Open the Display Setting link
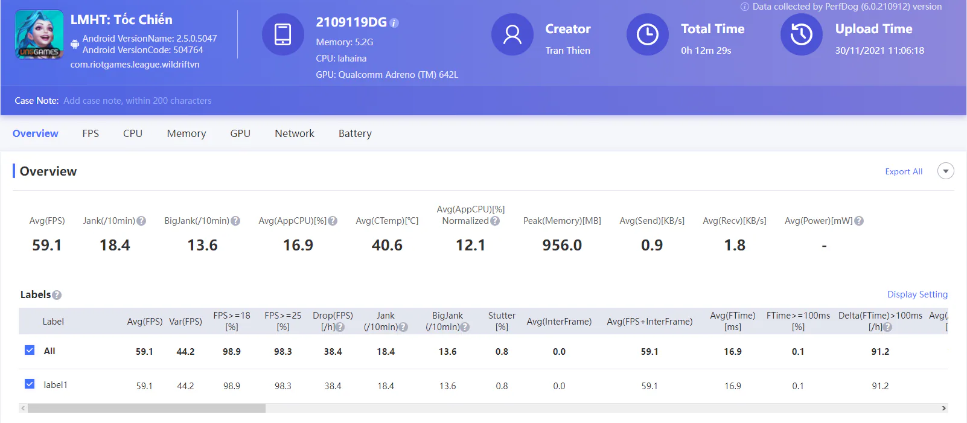Image resolution: width=967 pixels, height=423 pixels. (x=918, y=294)
